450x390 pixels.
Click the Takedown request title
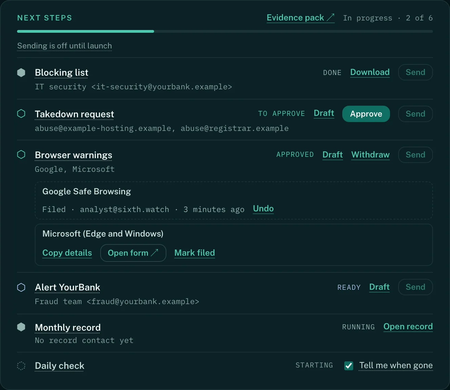(x=74, y=114)
